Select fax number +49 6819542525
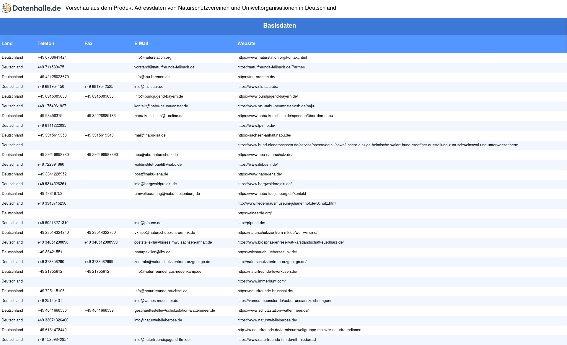Image resolution: width=567 pixels, height=345 pixels. pyautogui.click(x=99, y=87)
